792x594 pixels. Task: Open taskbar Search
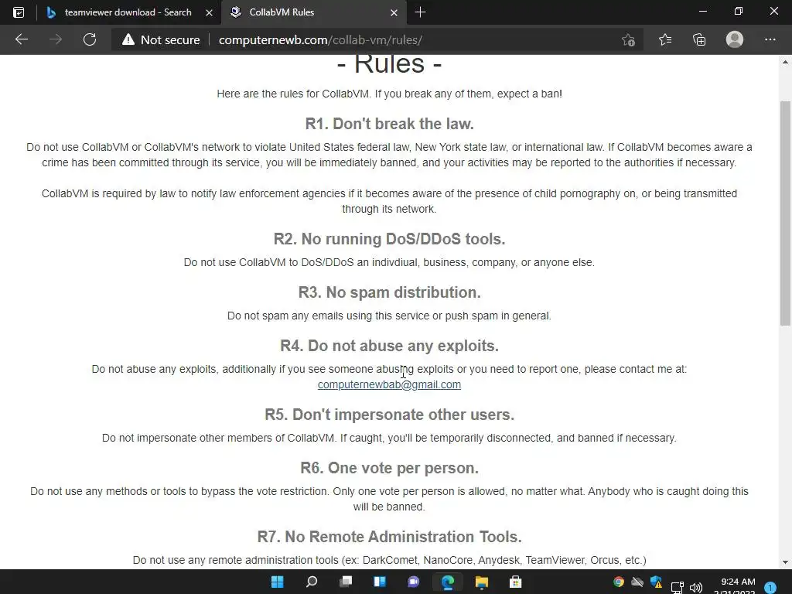coord(312,582)
